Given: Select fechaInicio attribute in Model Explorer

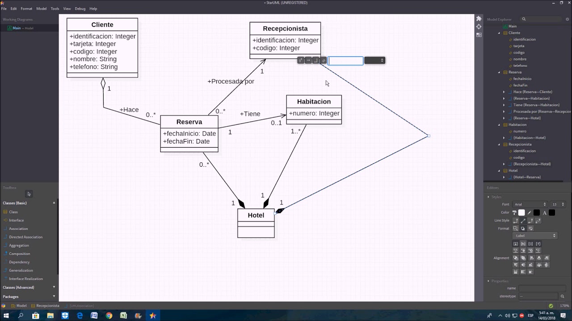Looking at the screenshot, I should click(522, 79).
